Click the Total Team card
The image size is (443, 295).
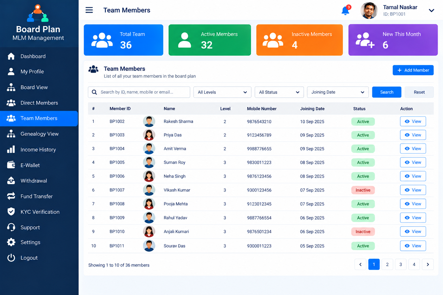point(123,40)
